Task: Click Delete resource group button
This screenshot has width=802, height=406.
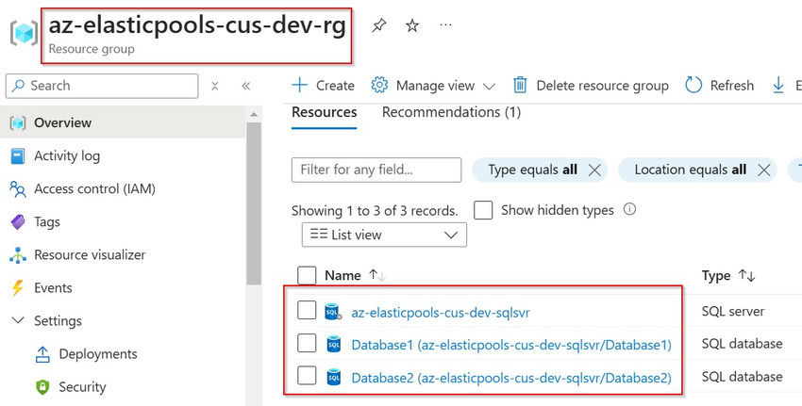Action: point(591,86)
